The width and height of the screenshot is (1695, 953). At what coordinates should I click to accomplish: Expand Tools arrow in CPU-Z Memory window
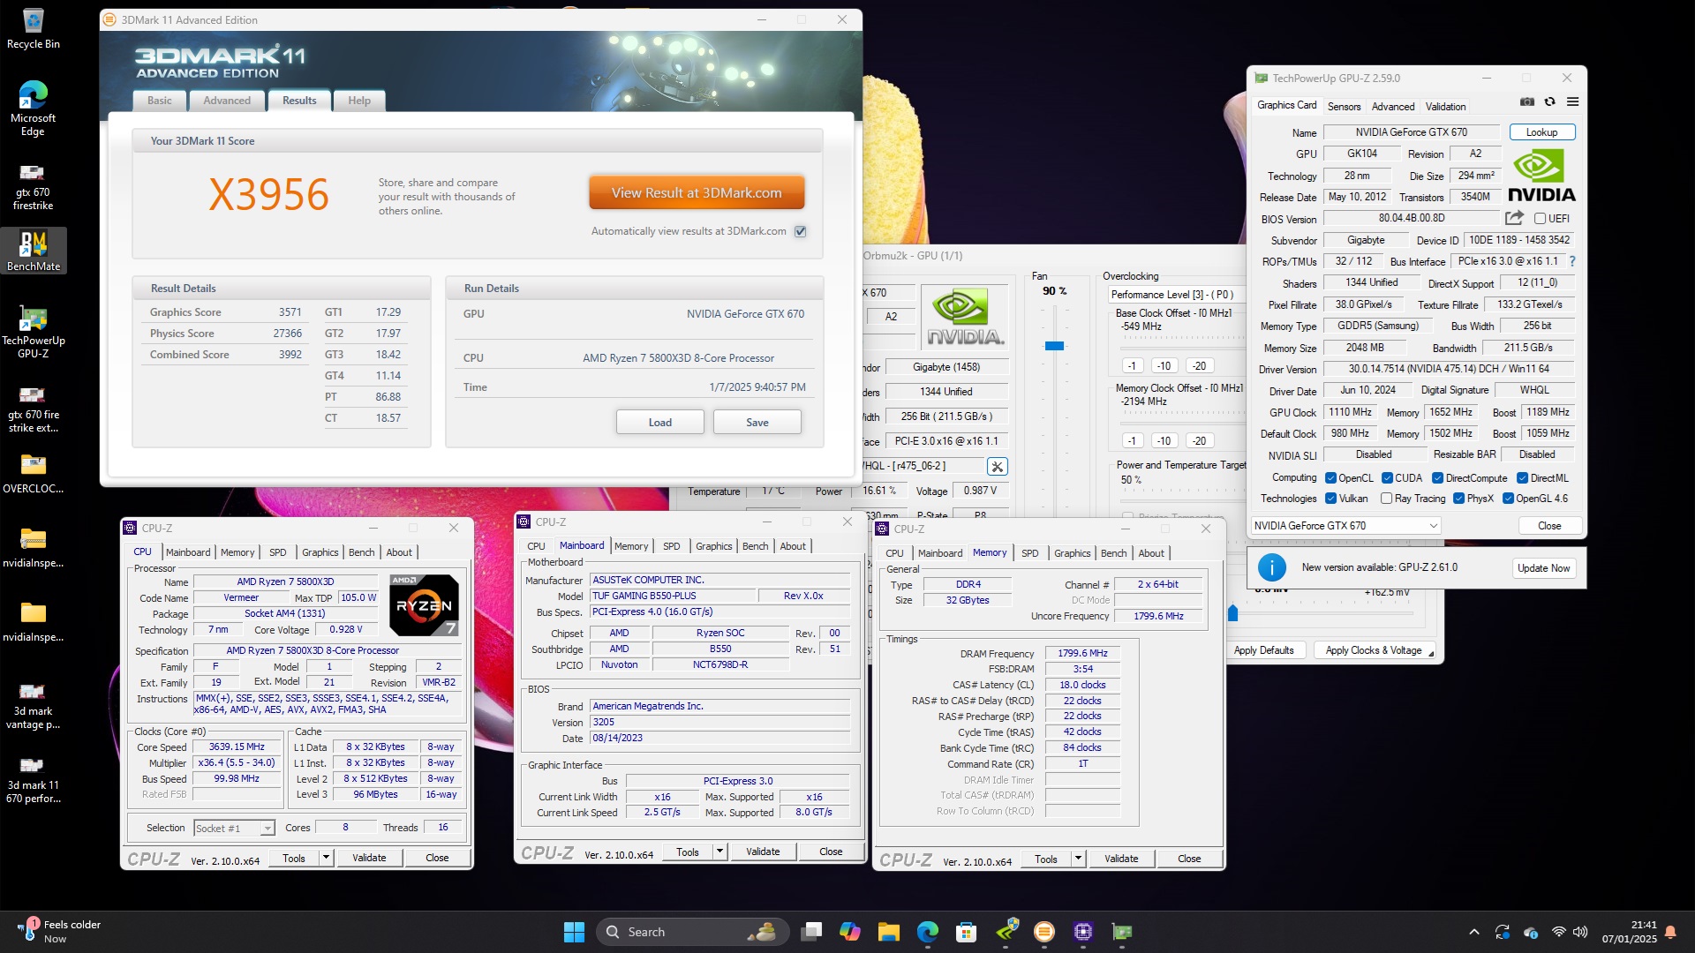1078,859
